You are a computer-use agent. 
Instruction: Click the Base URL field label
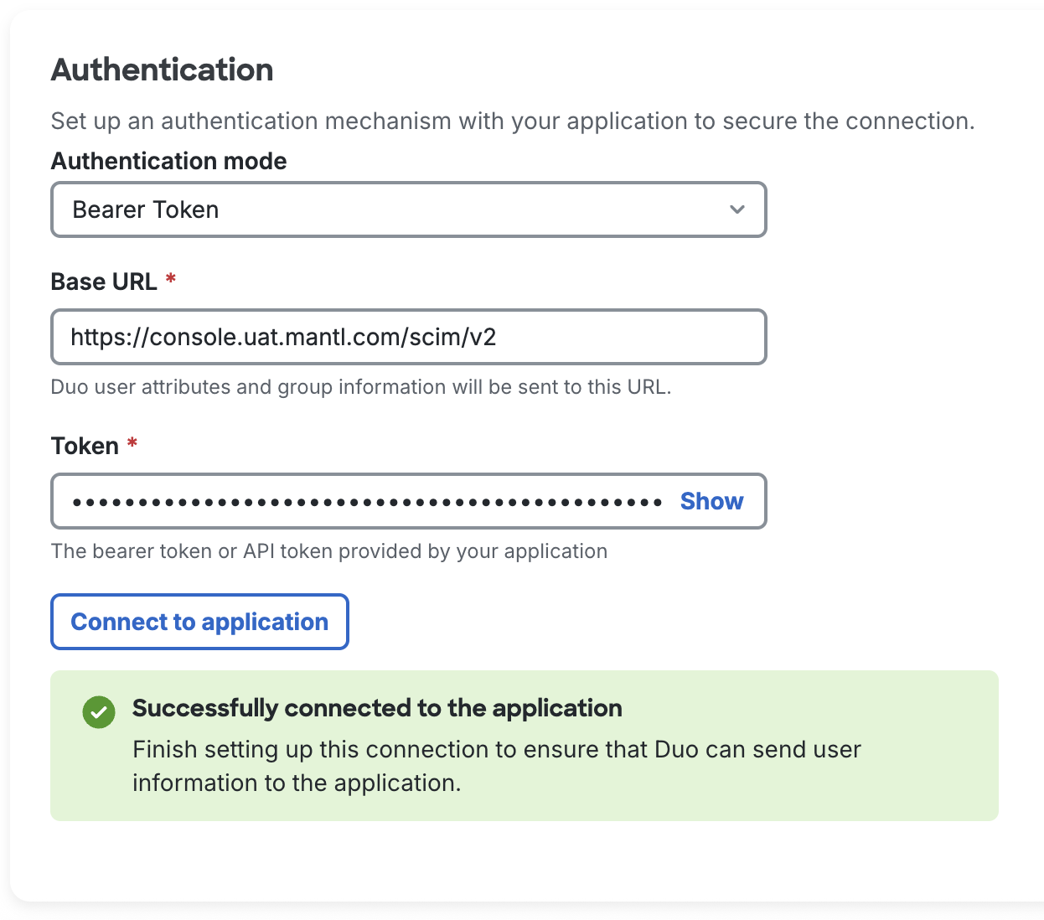tap(104, 282)
